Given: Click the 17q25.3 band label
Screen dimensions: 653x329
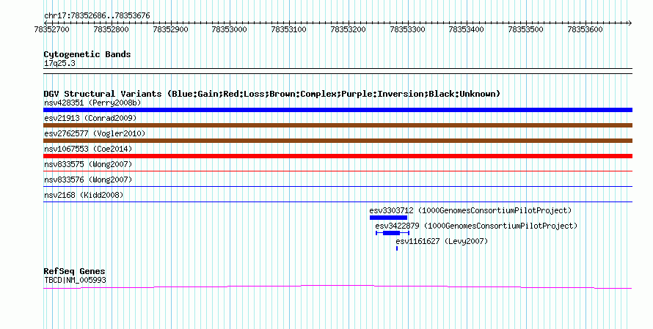Looking at the screenshot, I should click(59, 64).
